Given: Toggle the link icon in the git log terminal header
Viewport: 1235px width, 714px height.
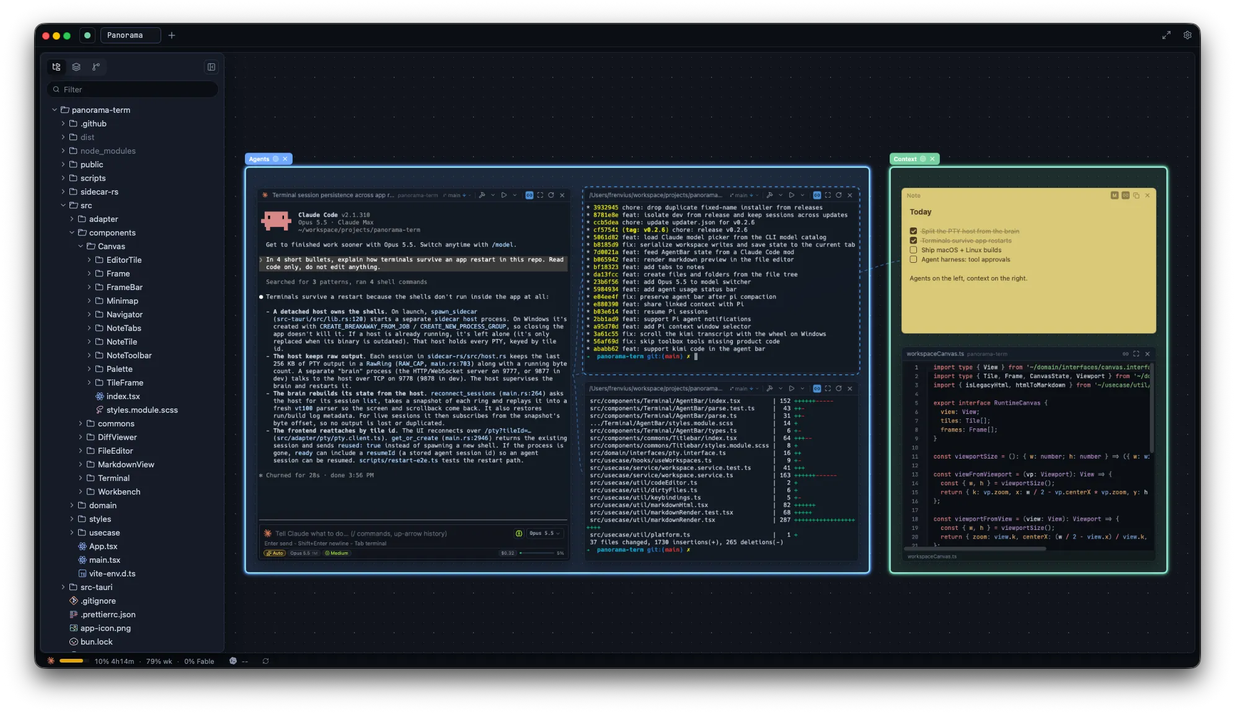Looking at the screenshot, I should (817, 195).
